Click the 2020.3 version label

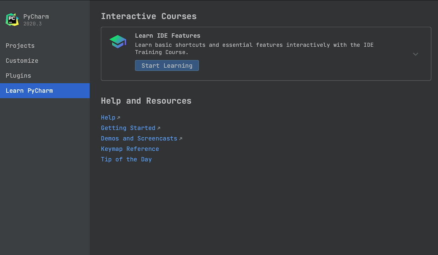pyautogui.click(x=32, y=24)
